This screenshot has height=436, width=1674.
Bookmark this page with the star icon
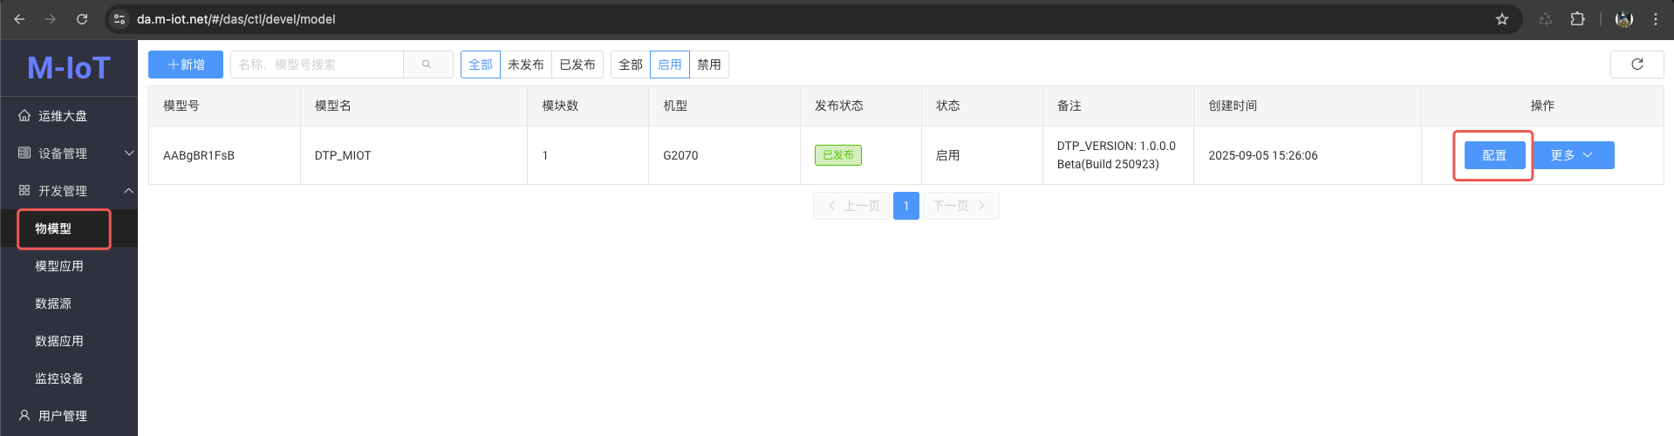(1502, 19)
